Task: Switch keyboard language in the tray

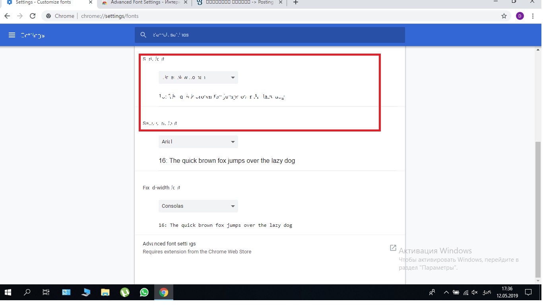Action: pyautogui.click(x=486, y=293)
